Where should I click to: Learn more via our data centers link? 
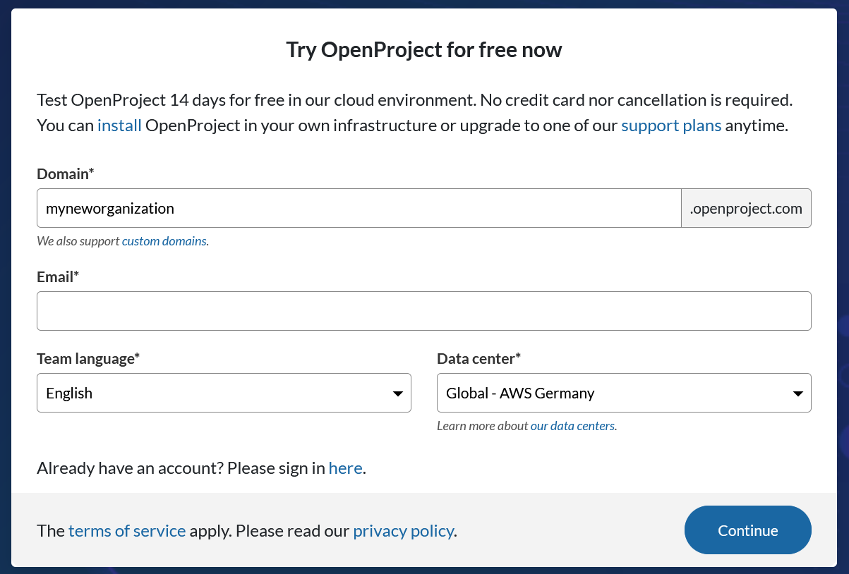[573, 425]
